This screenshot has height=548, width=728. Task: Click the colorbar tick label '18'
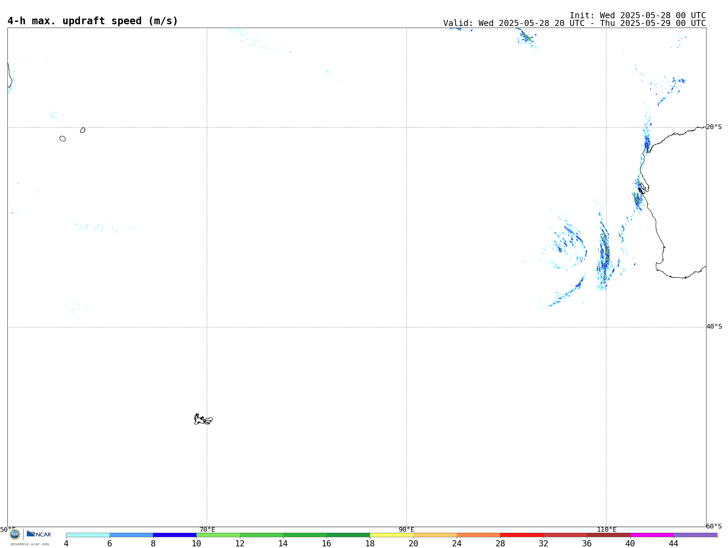pos(370,544)
